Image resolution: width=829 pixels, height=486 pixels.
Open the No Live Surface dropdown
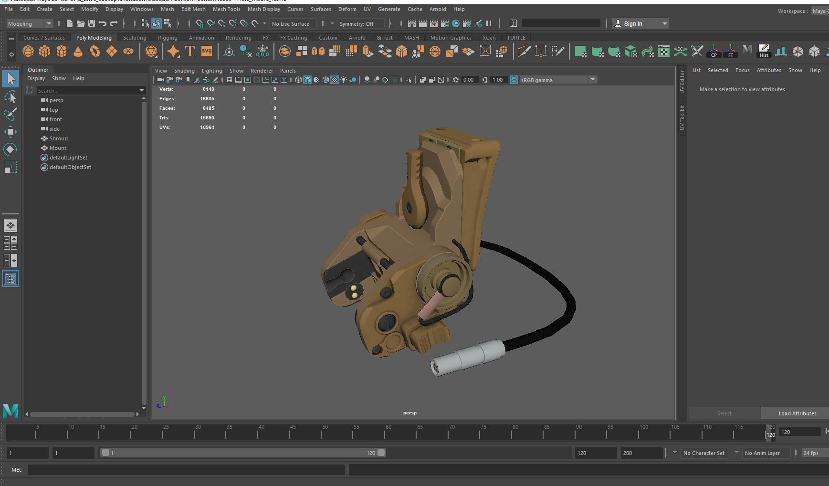click(x=293, y=23)
